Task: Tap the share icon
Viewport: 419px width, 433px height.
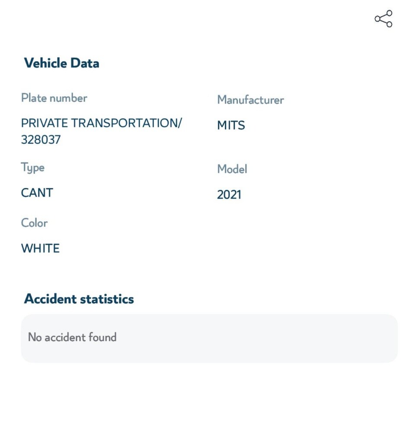Action: pyautogui.click(x=384, y=19)
